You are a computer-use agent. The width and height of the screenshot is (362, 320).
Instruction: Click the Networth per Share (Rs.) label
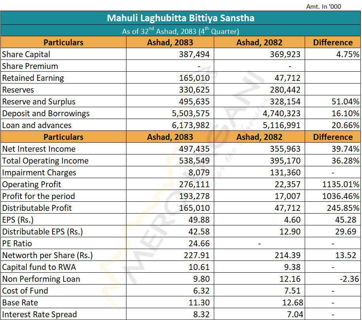(47, 255)
